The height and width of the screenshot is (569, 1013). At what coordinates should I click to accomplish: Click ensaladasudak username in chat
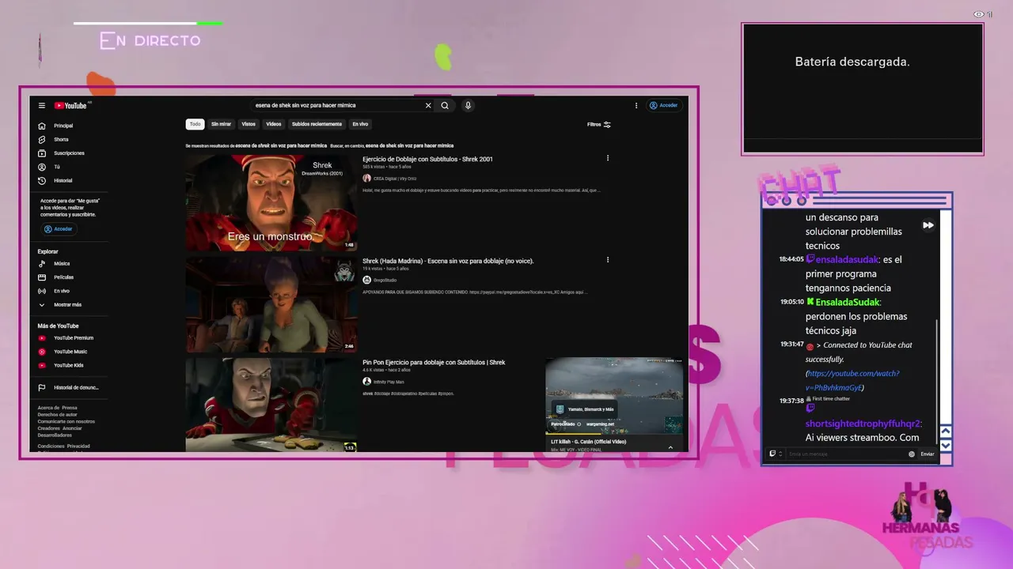click(x=845, y=259)
